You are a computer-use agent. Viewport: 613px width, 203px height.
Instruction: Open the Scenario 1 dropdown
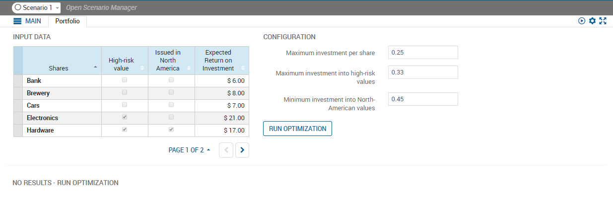pyautogui.click(x=36, y=8)
